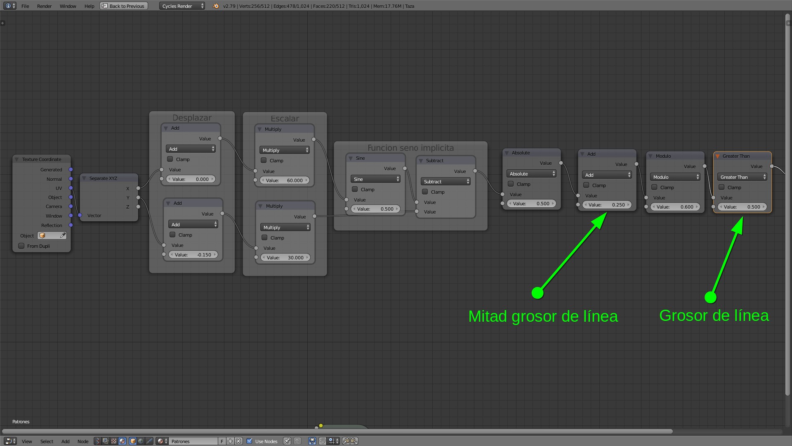Image resolution: width=792 pixels, height=446 pixels.
Task: Open the node editor Node menu
Action: click(83, 441)
